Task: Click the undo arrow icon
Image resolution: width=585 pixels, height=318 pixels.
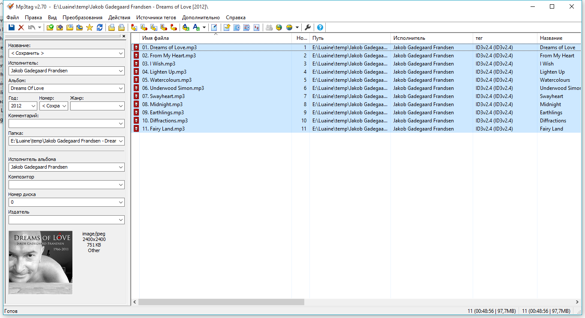Action: coord(31,27)
